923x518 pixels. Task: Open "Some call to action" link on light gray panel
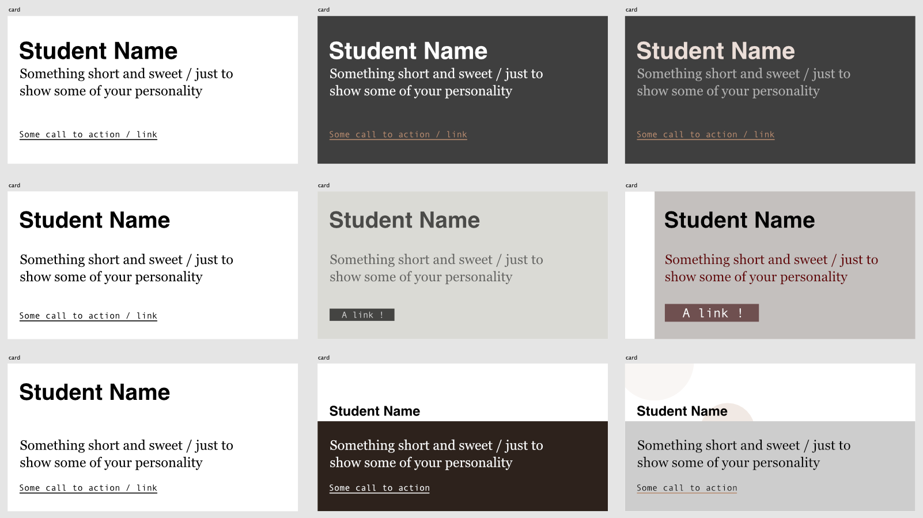(x=687, y=488)
